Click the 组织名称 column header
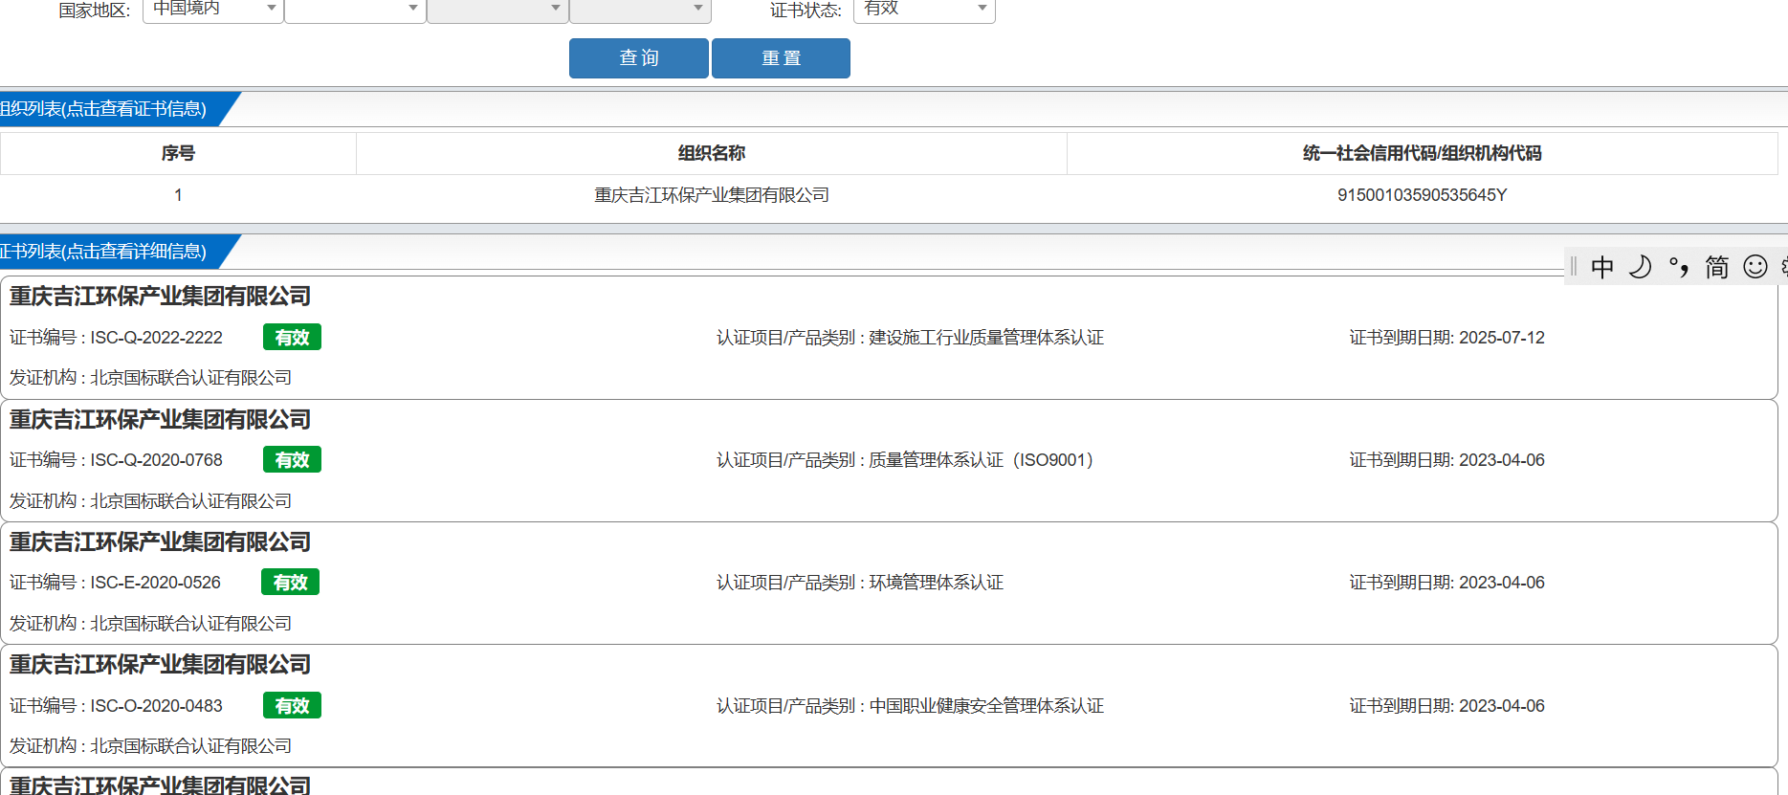The height and width of the screenshot is (795, 1788). (x=712, y=153)
